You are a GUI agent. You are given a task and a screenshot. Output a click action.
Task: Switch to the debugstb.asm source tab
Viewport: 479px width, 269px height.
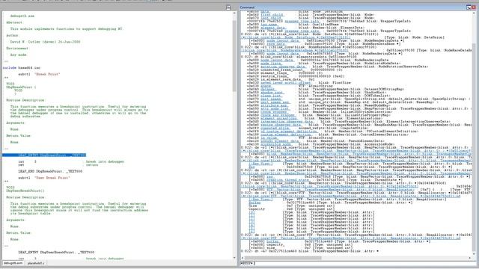click(x=13, y=263)
